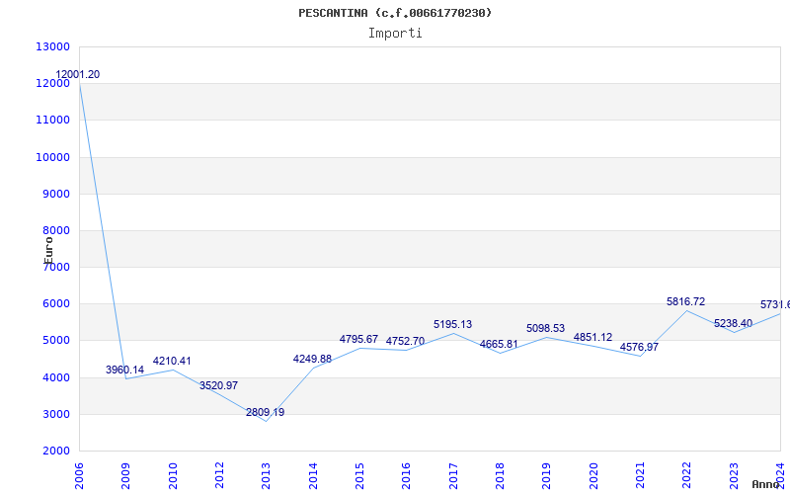Click the Euro axis label
Screen dimensions: 790x494
coord(48,250)
